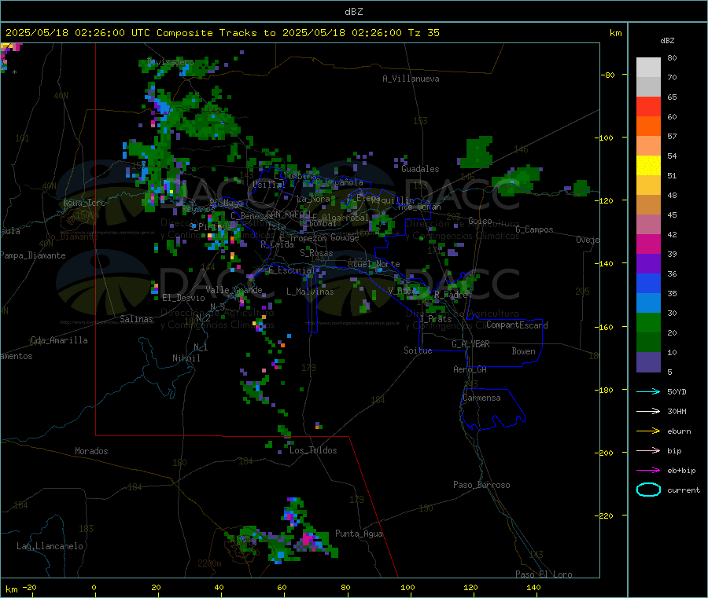Click the 0 km tick on bottom axis

(94, 587)
